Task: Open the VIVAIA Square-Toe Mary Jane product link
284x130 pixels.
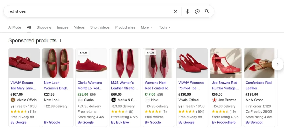Action: 23,85
